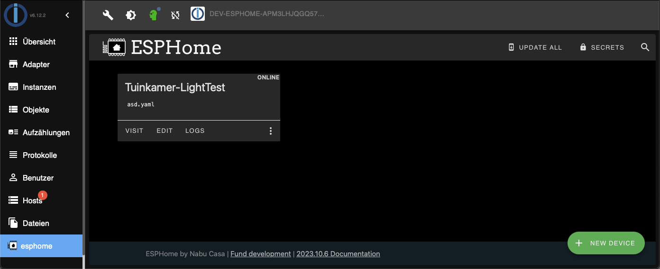This screenshot has height=269, width=660.
Task: Select the esphome sidebar entry
Action: pyautogui.click(x=41, y=246)
